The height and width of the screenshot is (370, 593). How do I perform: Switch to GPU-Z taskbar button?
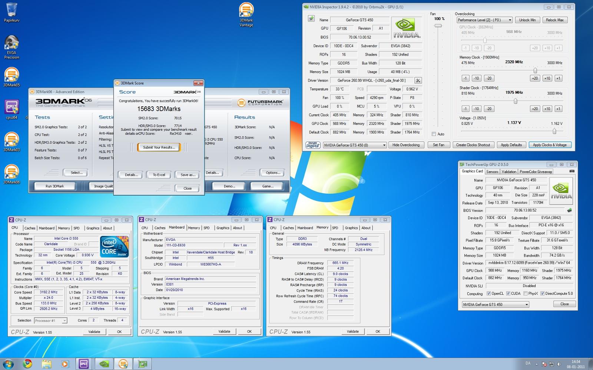143,364
